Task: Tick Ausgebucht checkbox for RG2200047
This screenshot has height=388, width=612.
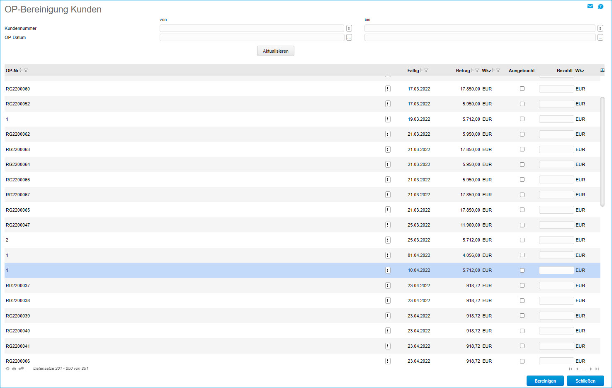Action: 522,225
